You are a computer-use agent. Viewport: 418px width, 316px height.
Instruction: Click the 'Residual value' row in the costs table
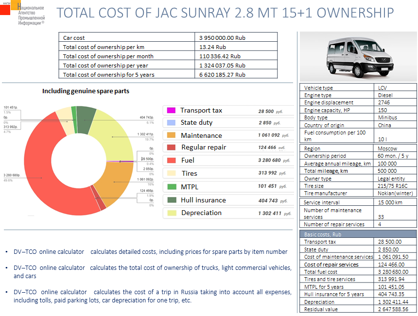(358, 309)
